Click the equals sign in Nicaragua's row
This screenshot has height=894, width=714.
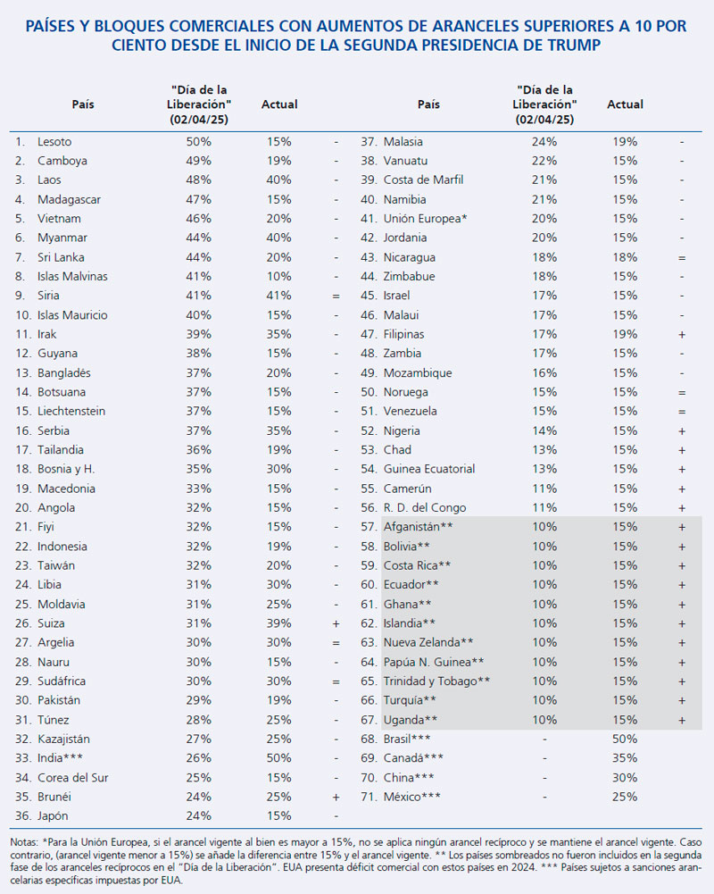click(681, 257)
